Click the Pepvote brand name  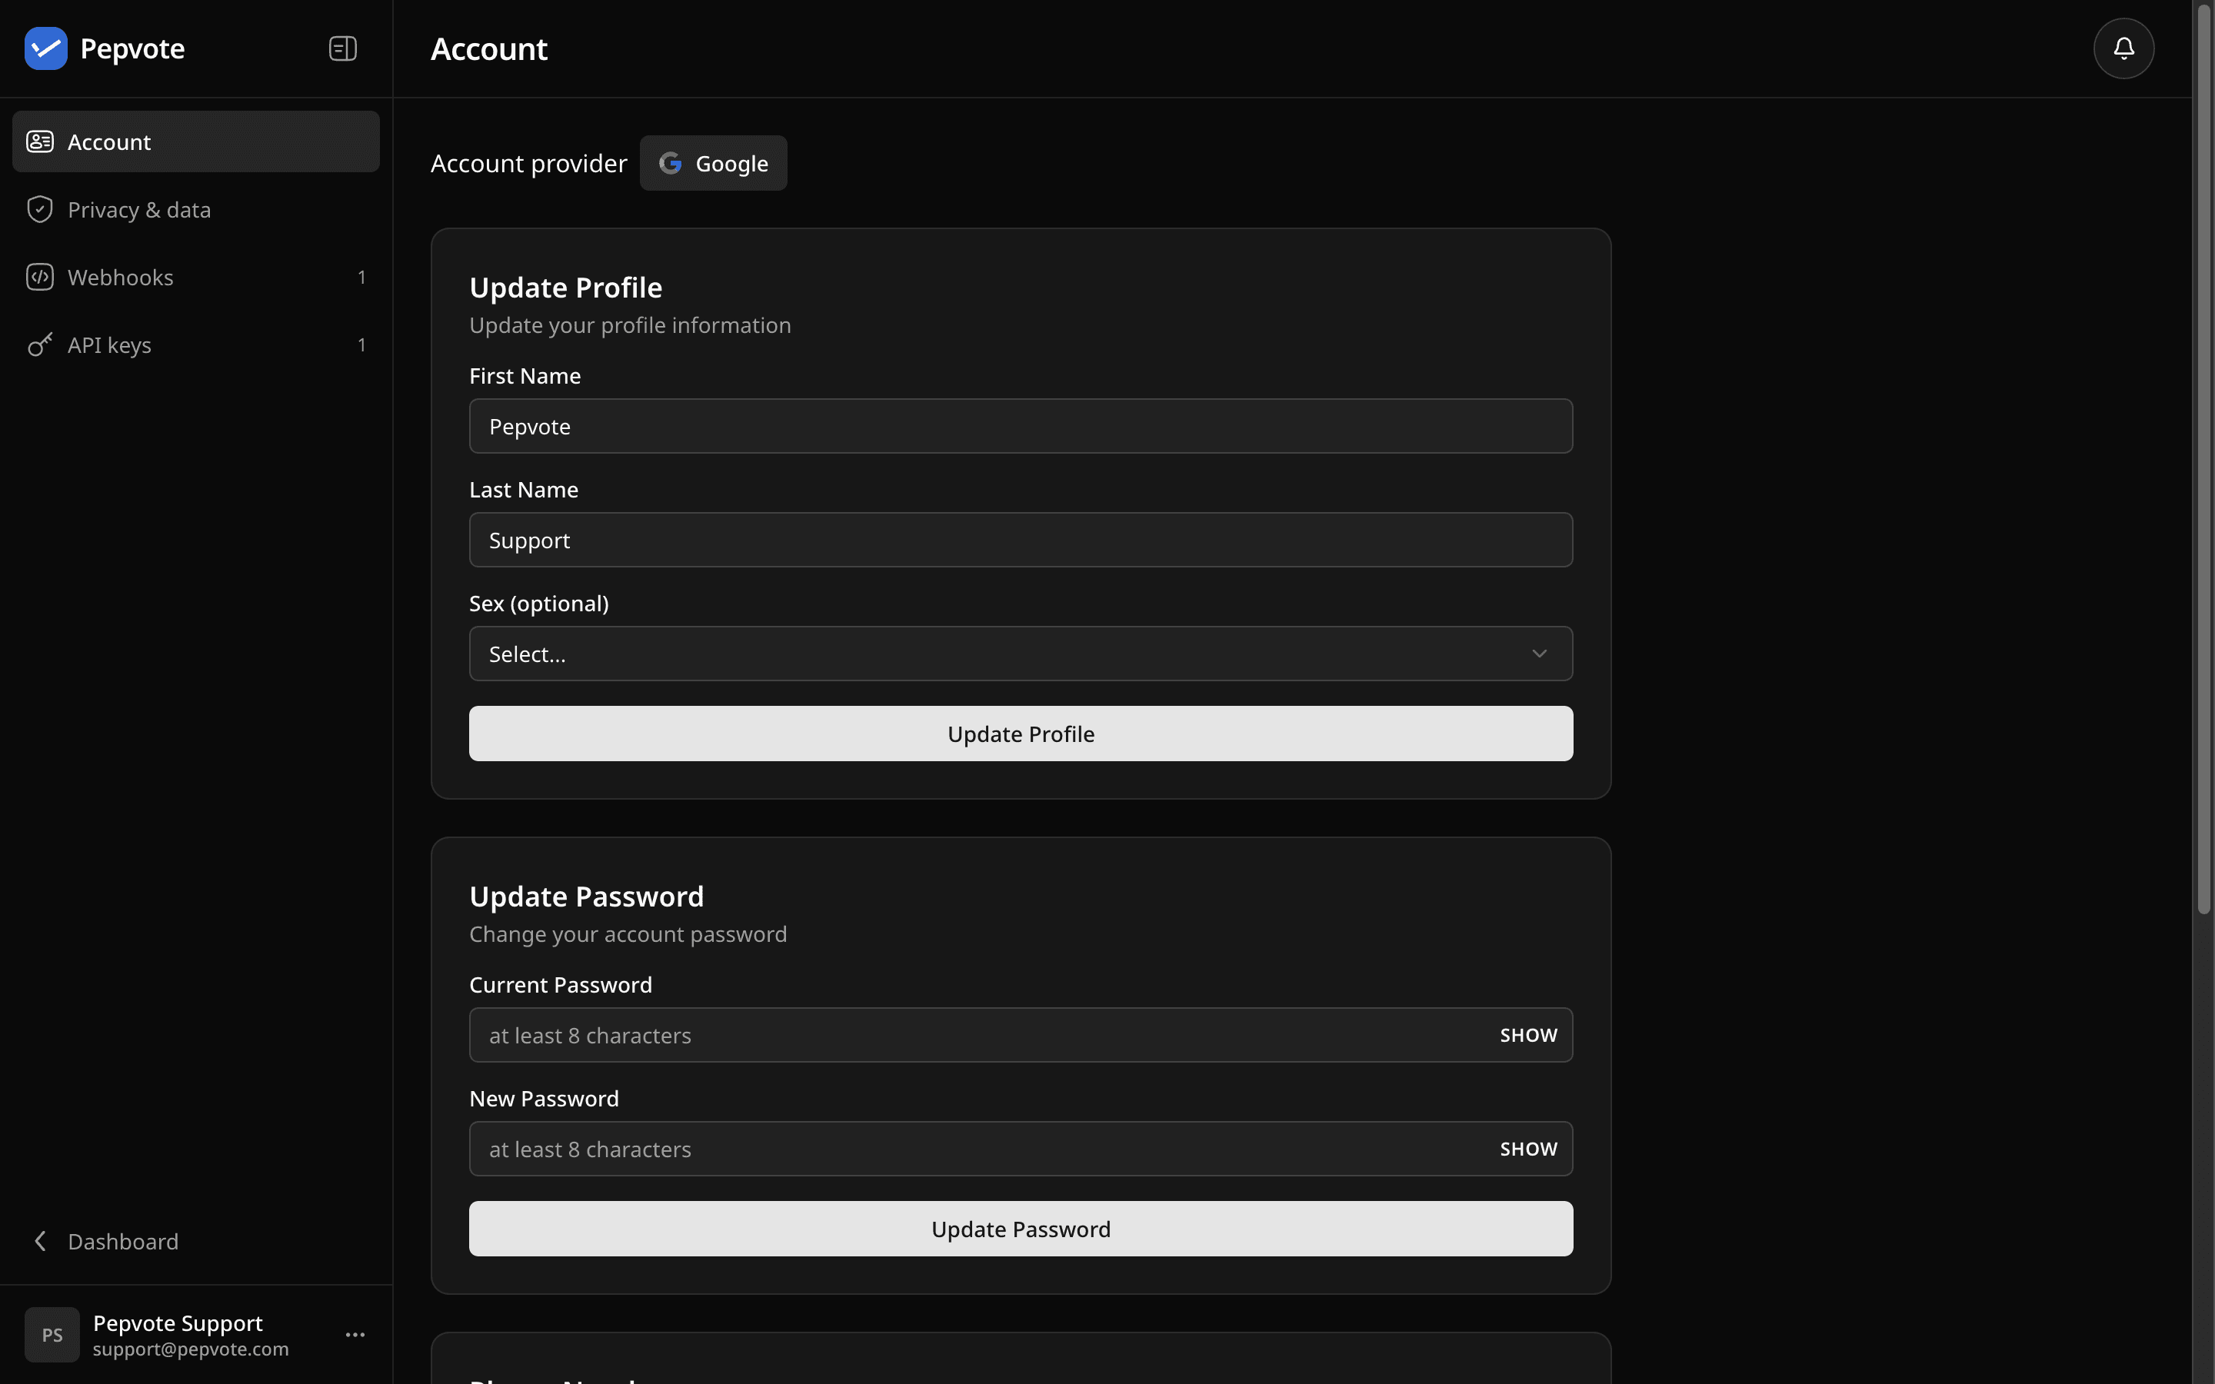click(x=132, y=48)
